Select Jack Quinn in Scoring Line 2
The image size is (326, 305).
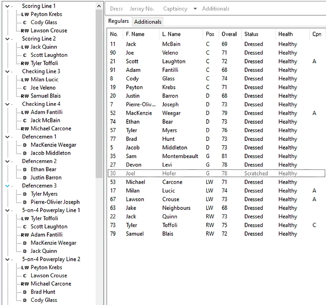44,47
